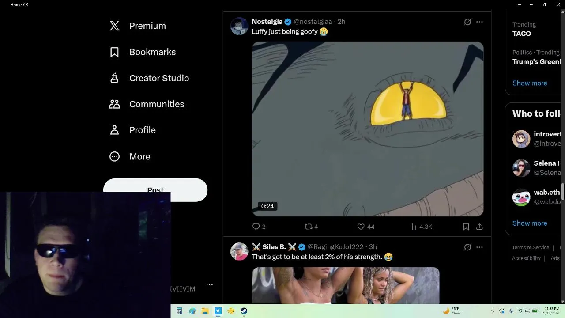Screen dimensions: 565x318
Task: Reply to Nostalgia's post with 2 replies
Action: [x=259, y=227]
